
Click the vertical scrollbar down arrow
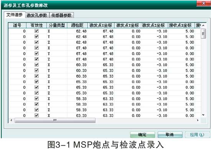pos(203,115)
